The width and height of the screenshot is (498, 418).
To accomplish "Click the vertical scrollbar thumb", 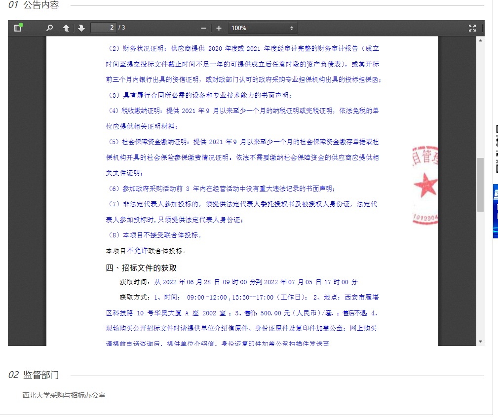I will coord(480,185).
